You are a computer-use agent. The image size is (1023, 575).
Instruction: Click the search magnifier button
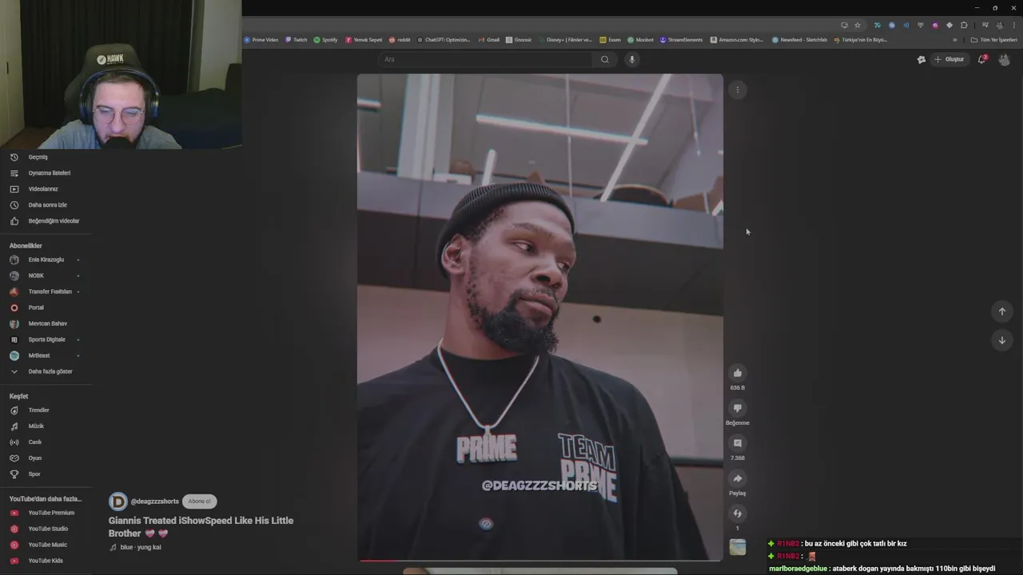(x=605, y=59)
